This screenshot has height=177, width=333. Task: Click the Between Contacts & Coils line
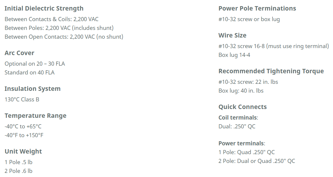pos(51,19)
